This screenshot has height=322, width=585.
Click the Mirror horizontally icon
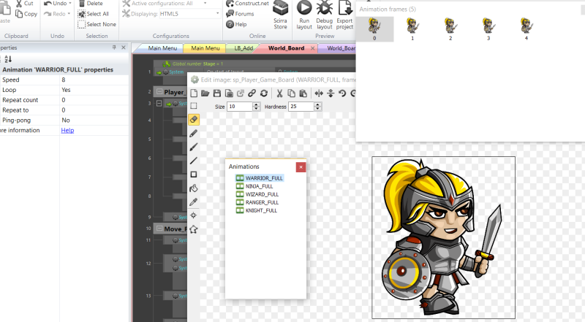[319, 93]
